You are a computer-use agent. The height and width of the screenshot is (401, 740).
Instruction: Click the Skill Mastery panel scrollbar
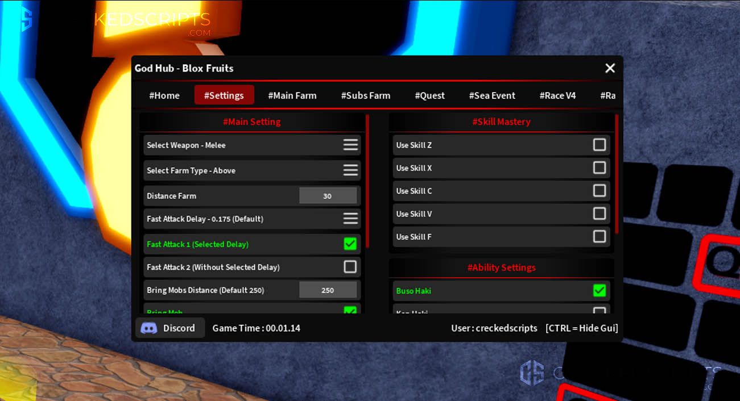tap(617, 173)
